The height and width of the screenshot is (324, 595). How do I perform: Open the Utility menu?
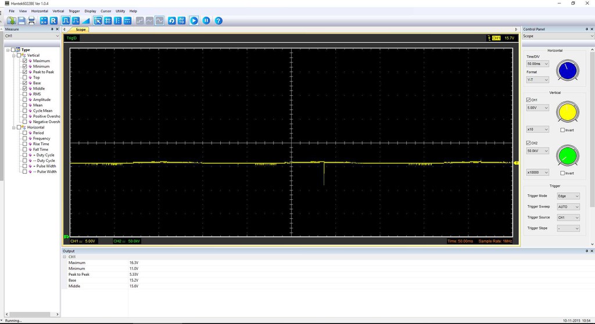(x=120, y=11)
